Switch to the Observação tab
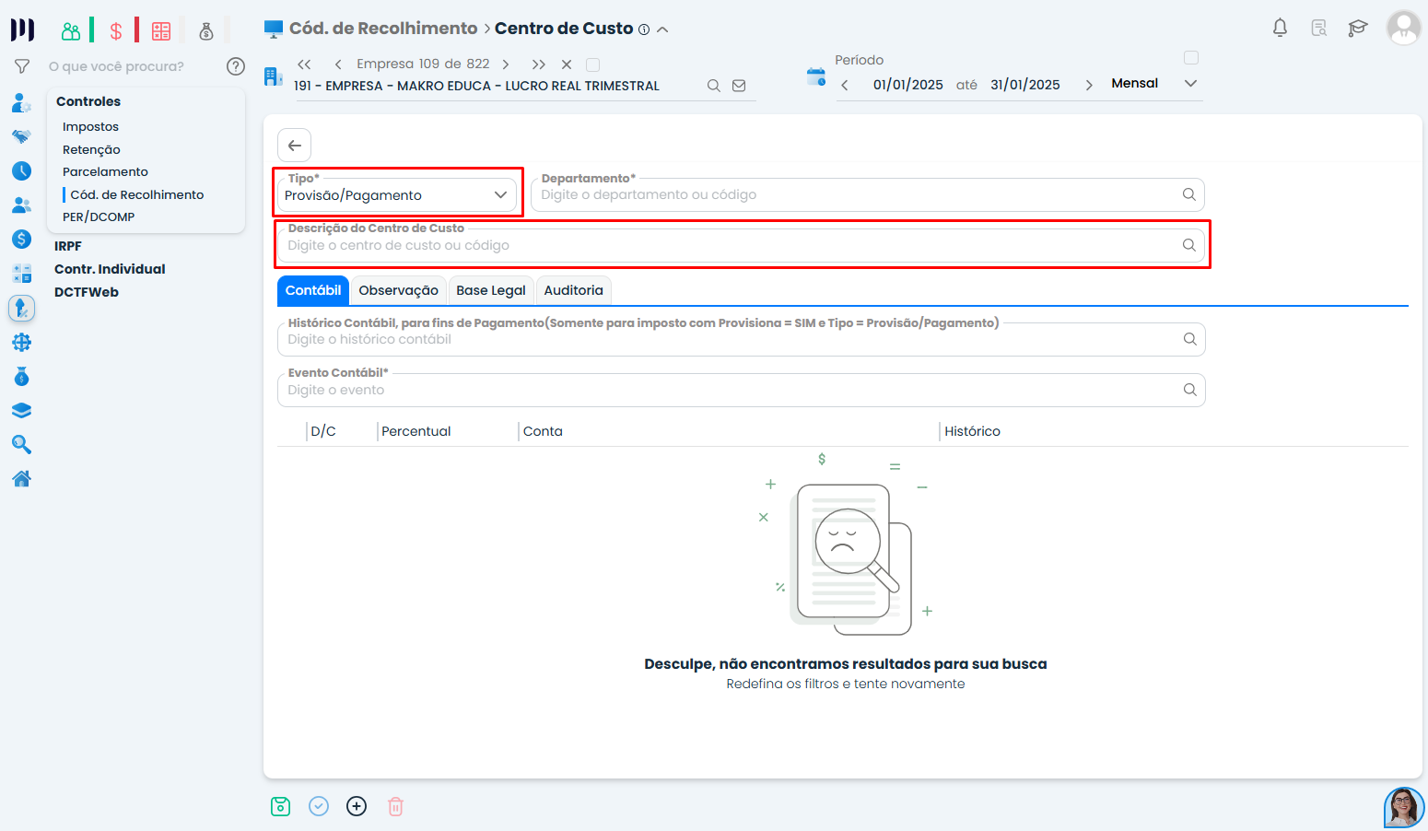Viewport: 1428px width, 831px height. tap(398, 290)
